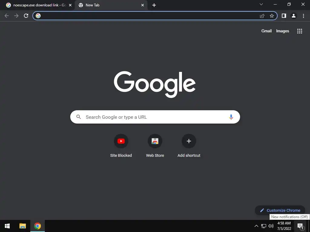310x232 pixels.
Task: Click the Google icon in address bar
Action: (38, 16)
